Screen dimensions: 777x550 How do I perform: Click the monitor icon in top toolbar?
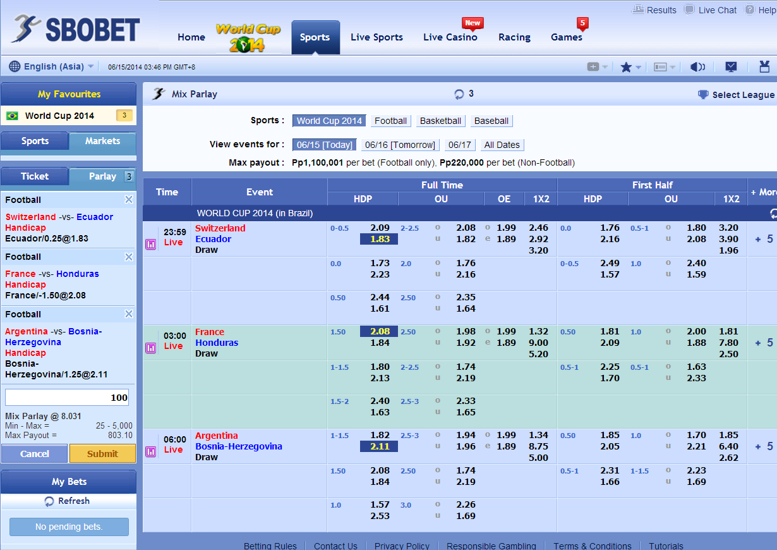(731, 66)
